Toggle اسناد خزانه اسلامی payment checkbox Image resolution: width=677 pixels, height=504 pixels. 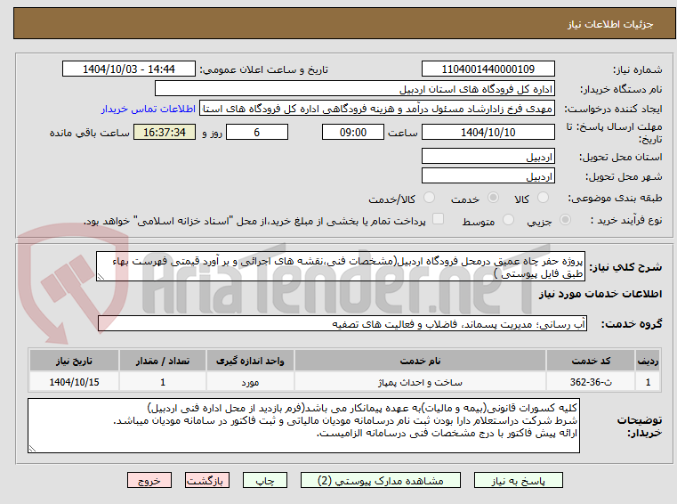438,219
